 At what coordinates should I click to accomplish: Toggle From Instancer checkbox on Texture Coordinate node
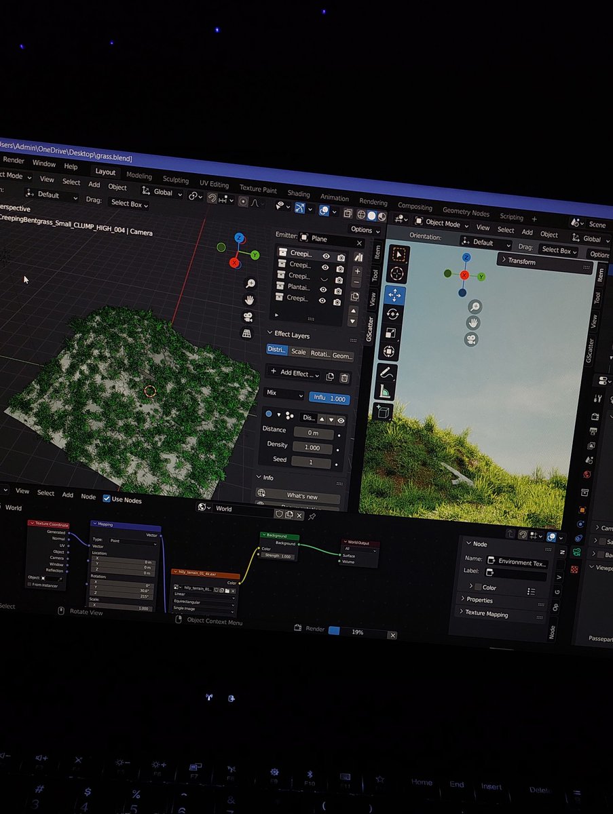30,584
